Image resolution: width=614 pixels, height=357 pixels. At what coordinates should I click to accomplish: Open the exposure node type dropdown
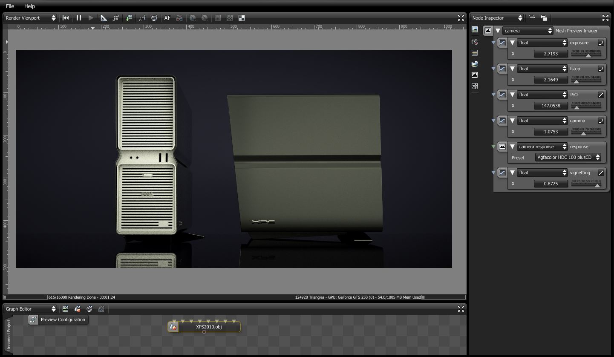[x=542, y=43]
